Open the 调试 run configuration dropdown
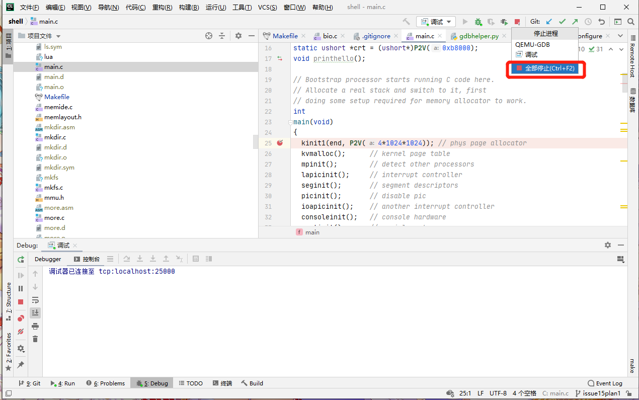Image resolution: width=639 pixels, height=400 pixels. pyautogui.click(x=436, y=22)
